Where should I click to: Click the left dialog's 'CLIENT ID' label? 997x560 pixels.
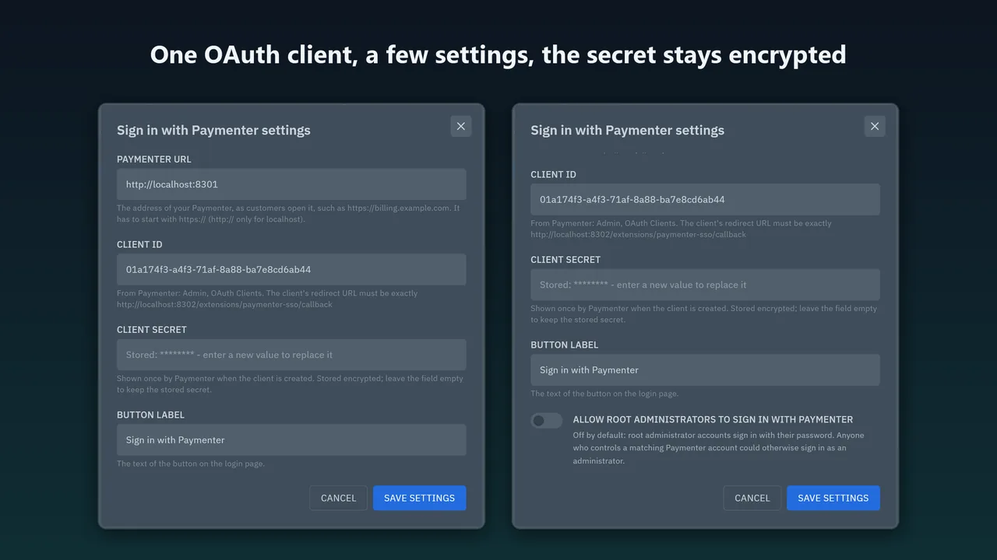click(x=139, y=245)
